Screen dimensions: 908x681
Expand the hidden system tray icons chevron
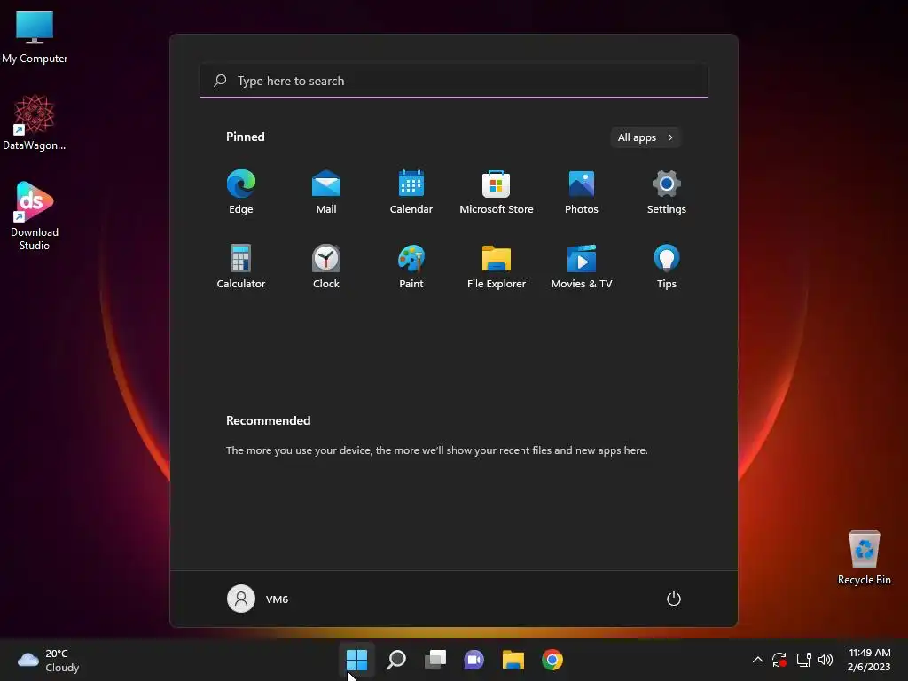tap(757, 660)
